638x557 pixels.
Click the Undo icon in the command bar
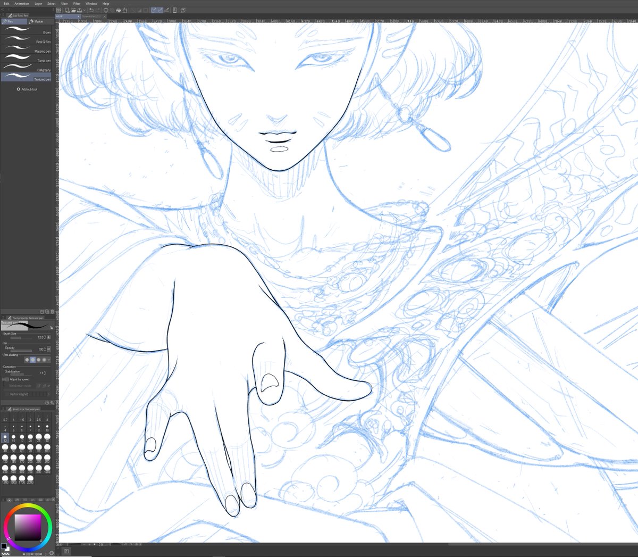[x=91, y=10]
